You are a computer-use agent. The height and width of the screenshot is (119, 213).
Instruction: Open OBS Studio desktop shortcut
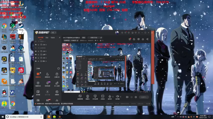coord(4,49)
